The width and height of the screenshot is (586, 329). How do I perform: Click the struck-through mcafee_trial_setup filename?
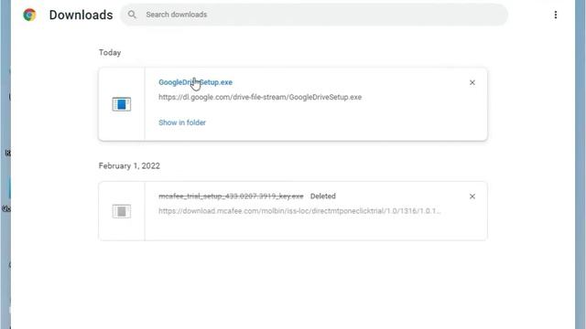231,196
